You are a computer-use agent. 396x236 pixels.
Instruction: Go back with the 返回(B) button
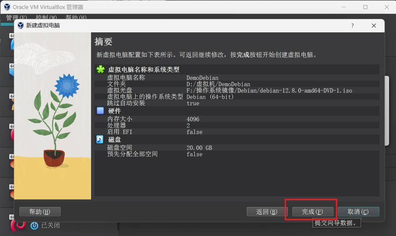pyautogui.click(x=266, y=212)
